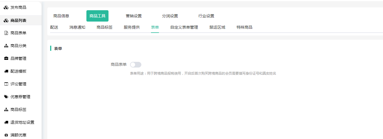The height and width of the screenshot is (139, 383).
Task: Enable the 商品表单 toggle switch
Action: click(x=135, y=65)
